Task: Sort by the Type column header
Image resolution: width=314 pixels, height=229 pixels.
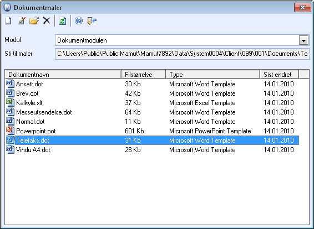Action: [x=212, y=75]
